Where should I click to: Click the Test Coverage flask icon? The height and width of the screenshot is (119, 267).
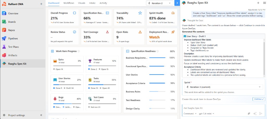[x=107, y=32]
